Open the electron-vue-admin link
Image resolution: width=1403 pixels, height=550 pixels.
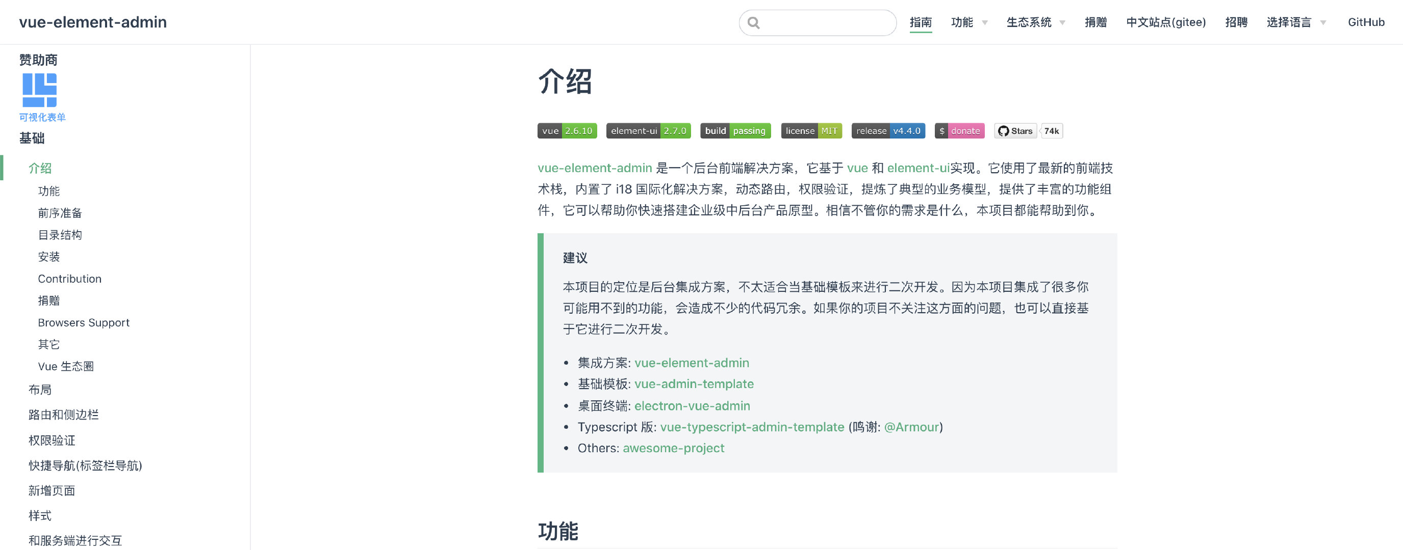(x=692, y=406)
